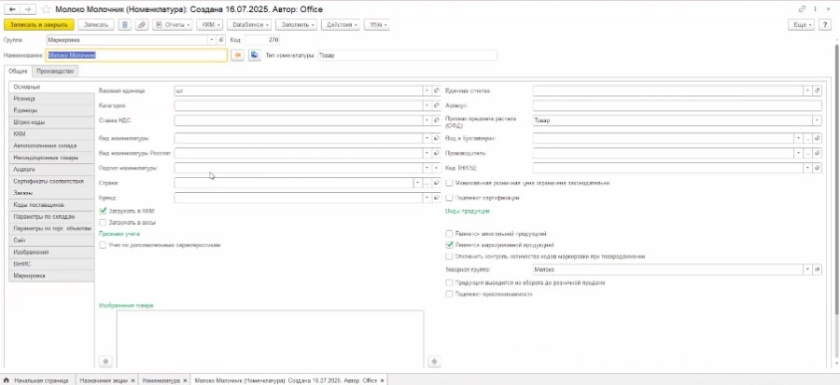The width and height of the screenshot is (840, 385).
Task: Go back with the left arrow
Action: (x=12, y=9)
